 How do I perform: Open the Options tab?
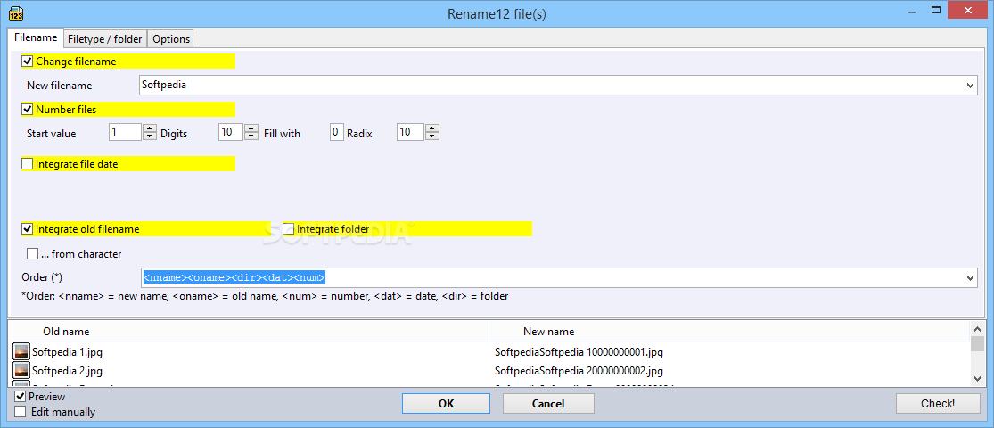[171, 38]
